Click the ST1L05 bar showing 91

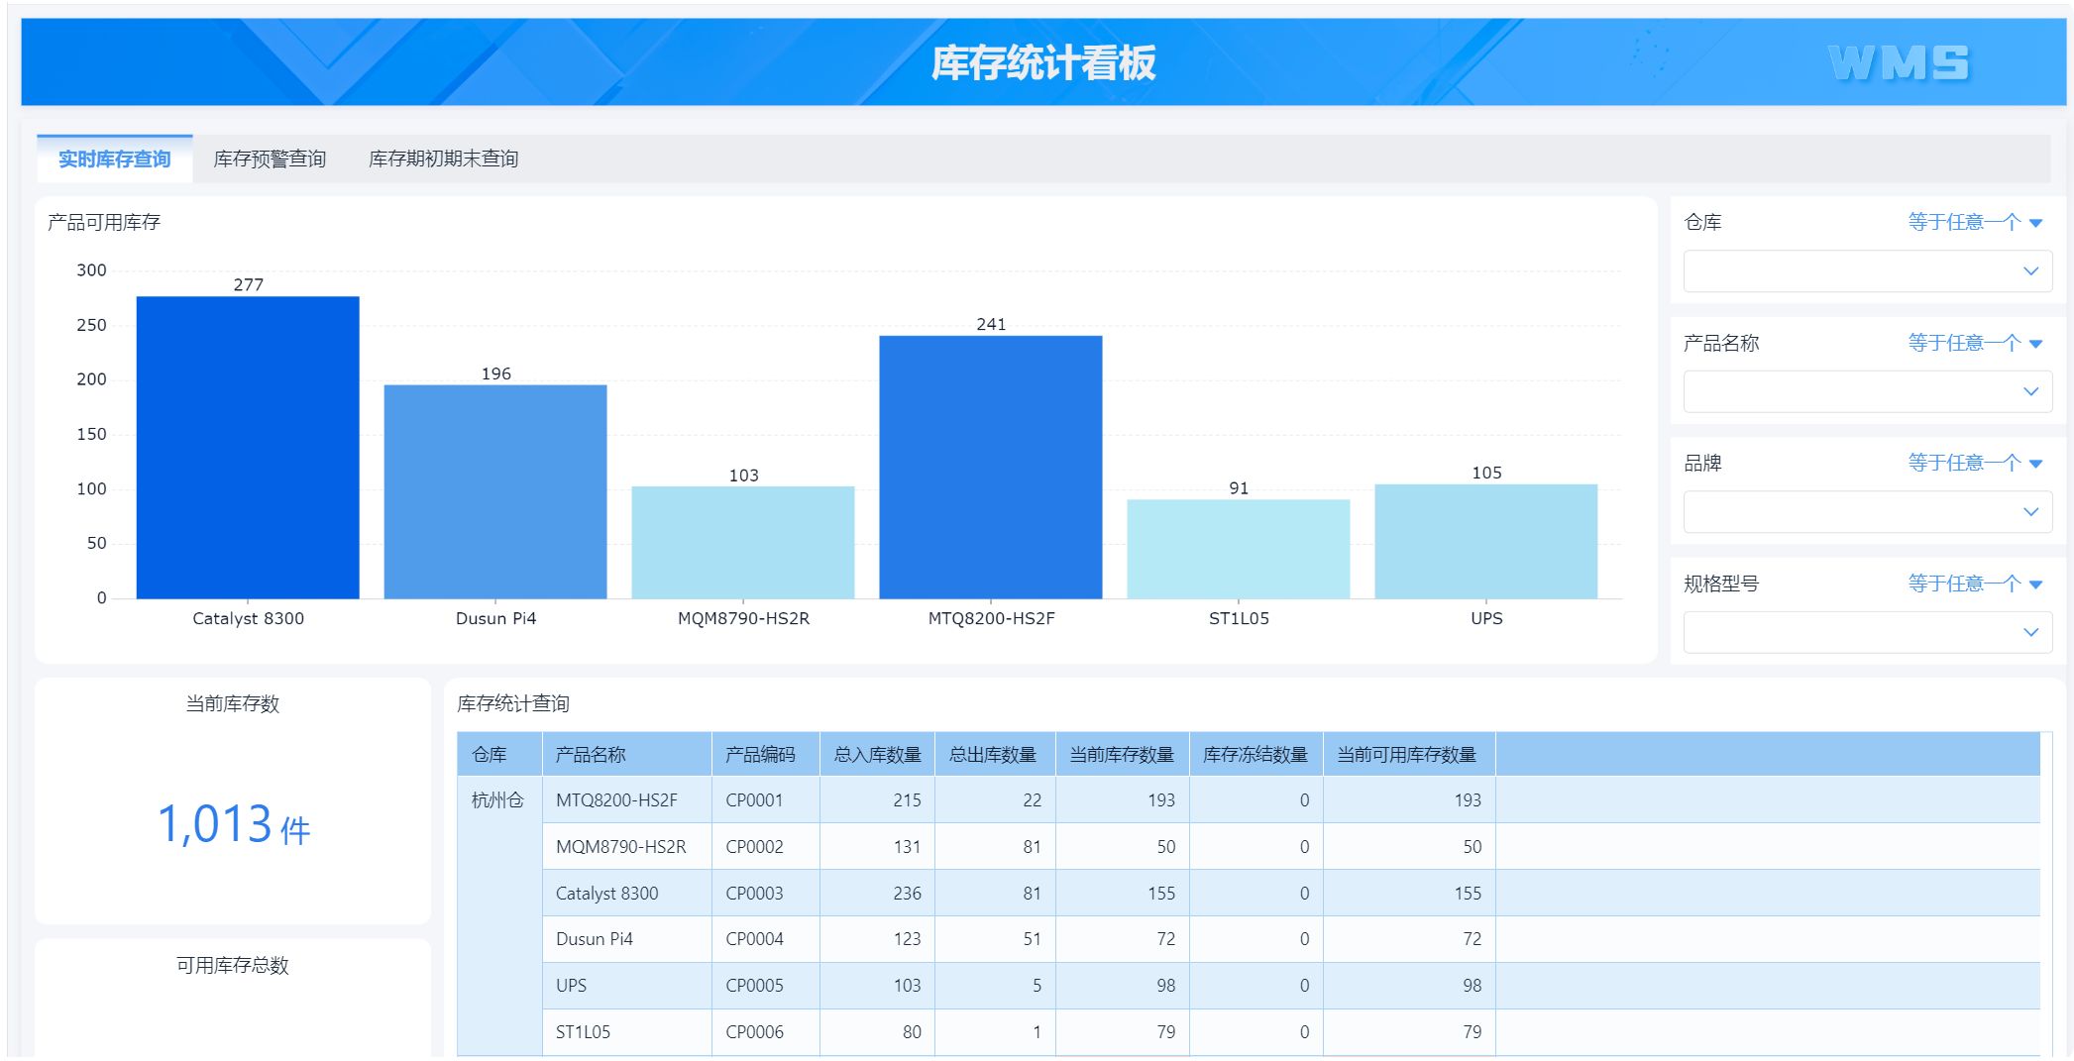pos(1239,549)
